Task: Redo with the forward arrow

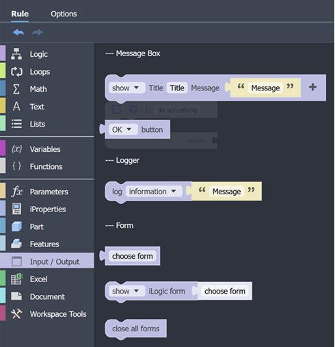Action: click(x=38, y=32)
